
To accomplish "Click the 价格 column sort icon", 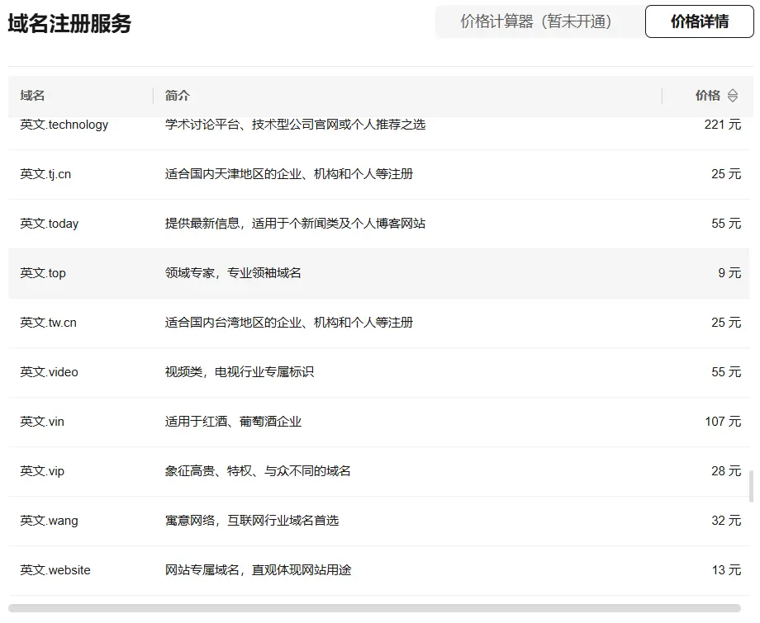I will click(732, 96).
